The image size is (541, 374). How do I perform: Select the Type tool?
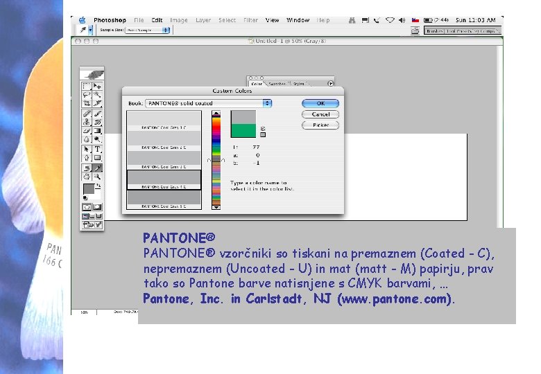[97, 150]
